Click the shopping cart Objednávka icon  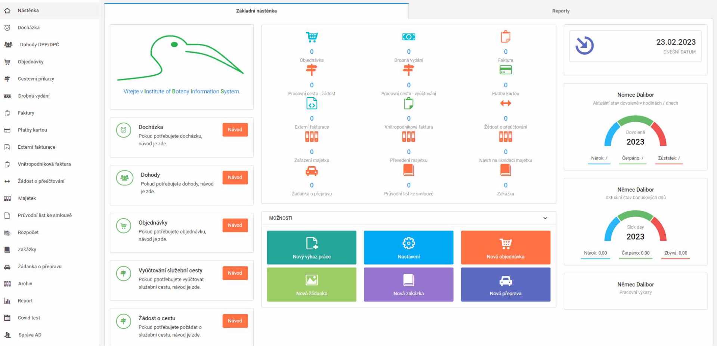(x=312, y=37)
